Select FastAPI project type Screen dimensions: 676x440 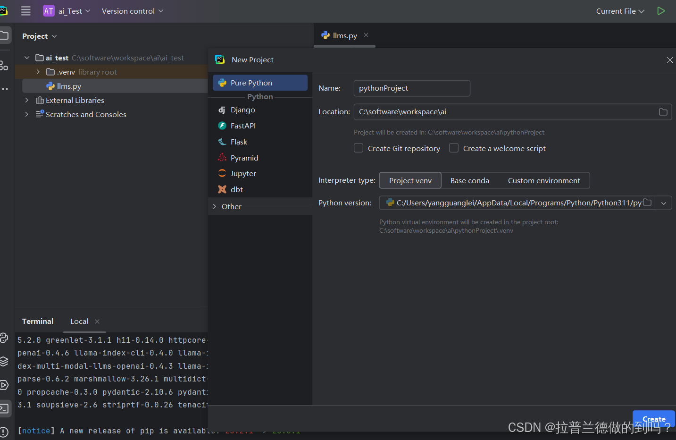click(x=260, y=126)
